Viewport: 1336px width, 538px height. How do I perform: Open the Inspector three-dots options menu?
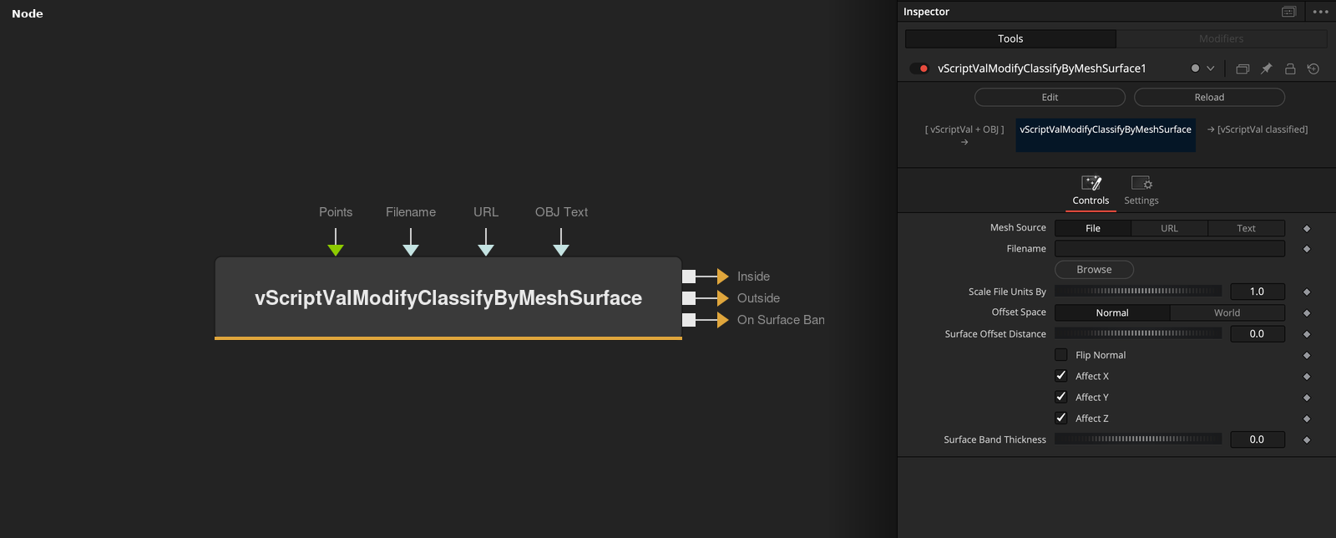[1320, 12]
